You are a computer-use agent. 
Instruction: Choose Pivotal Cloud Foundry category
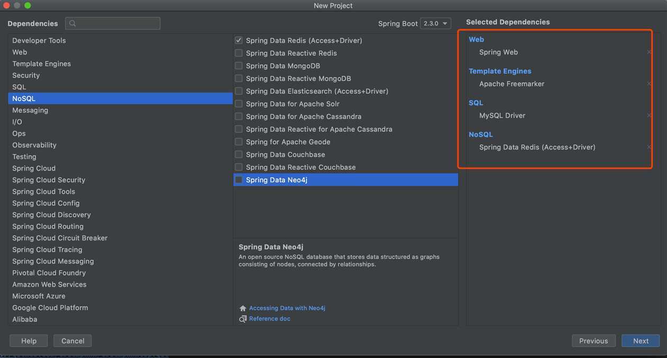120,273
